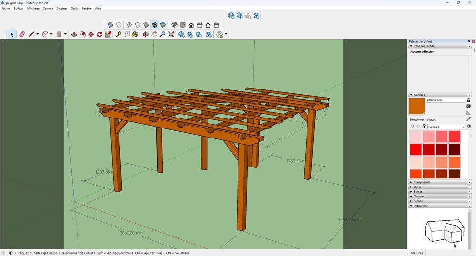Expand the Ombres panel
476x256 pixels.
[411, 197]
